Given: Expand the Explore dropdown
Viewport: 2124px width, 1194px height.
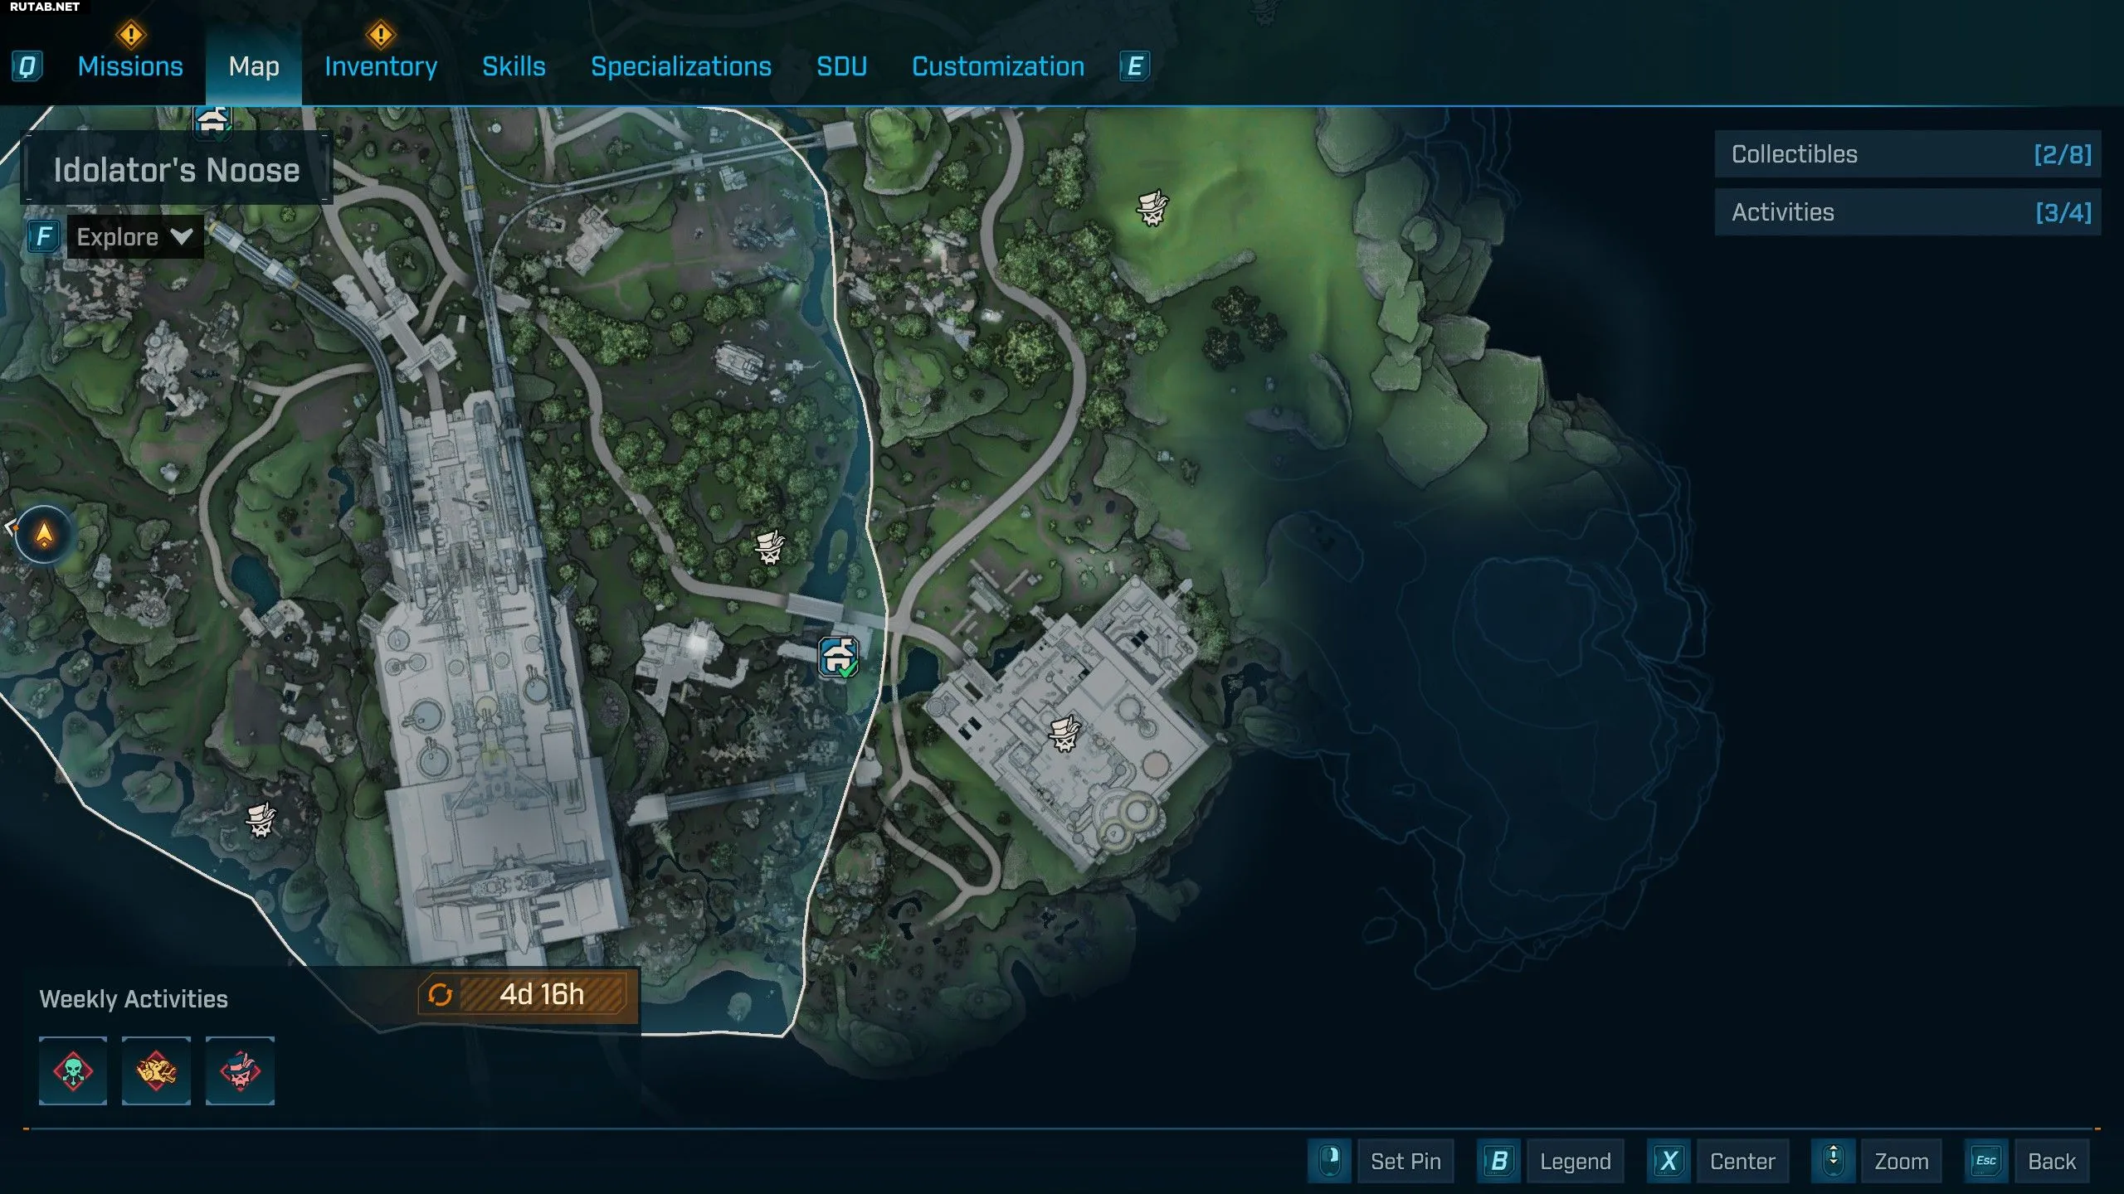Looking at the screenshot, I should point(135,237).
